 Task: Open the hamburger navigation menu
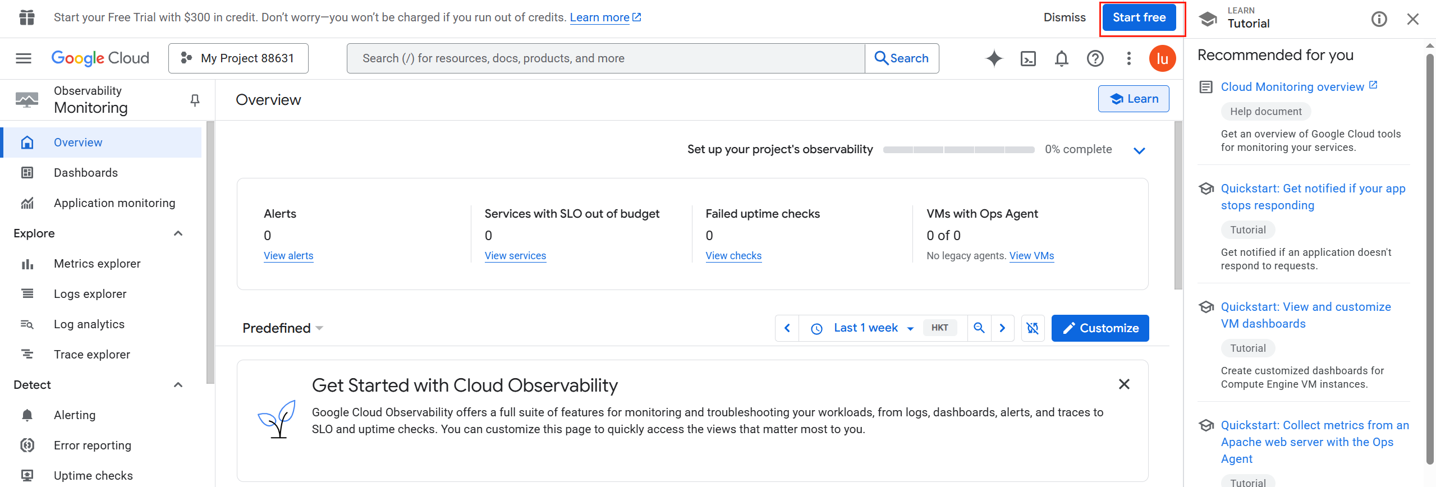[24, 58]
